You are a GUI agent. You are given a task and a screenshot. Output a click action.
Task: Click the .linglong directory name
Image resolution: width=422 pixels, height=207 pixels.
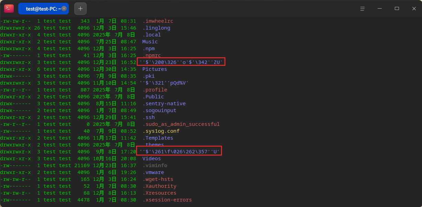point(156,28)
